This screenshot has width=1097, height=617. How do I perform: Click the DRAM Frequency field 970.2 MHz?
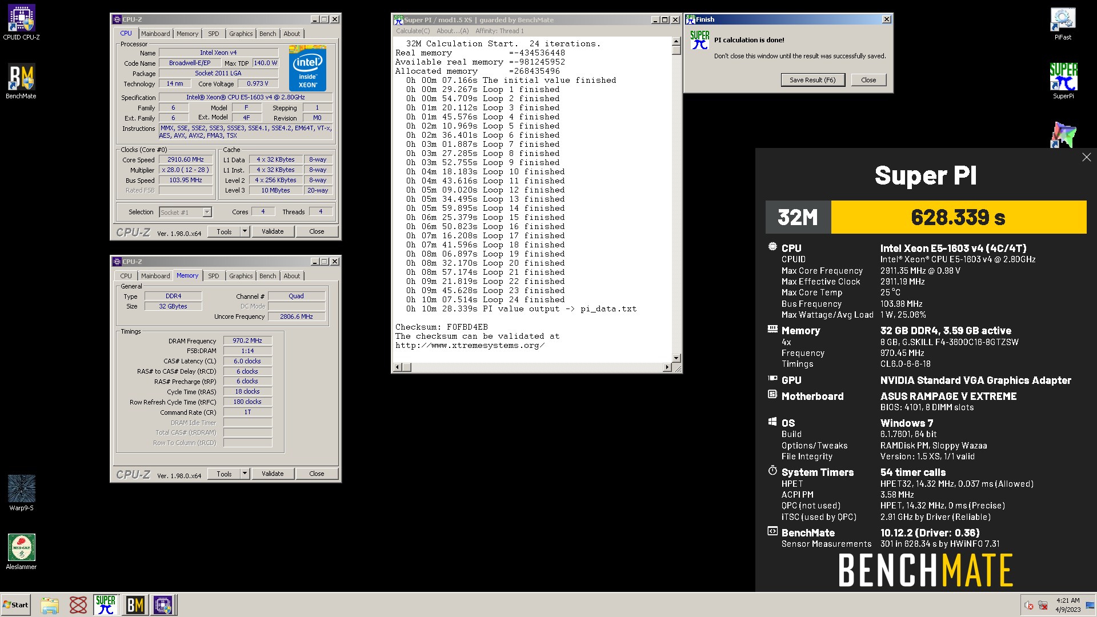pyautogui.click(x=247, y=340)
